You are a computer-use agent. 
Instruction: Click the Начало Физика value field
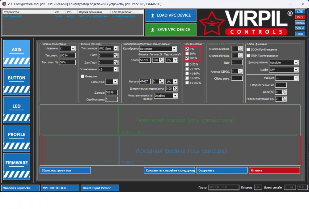(x=145, y=81)
